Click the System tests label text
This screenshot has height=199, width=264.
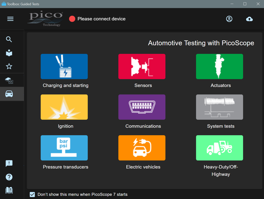[x=221, y=126]
